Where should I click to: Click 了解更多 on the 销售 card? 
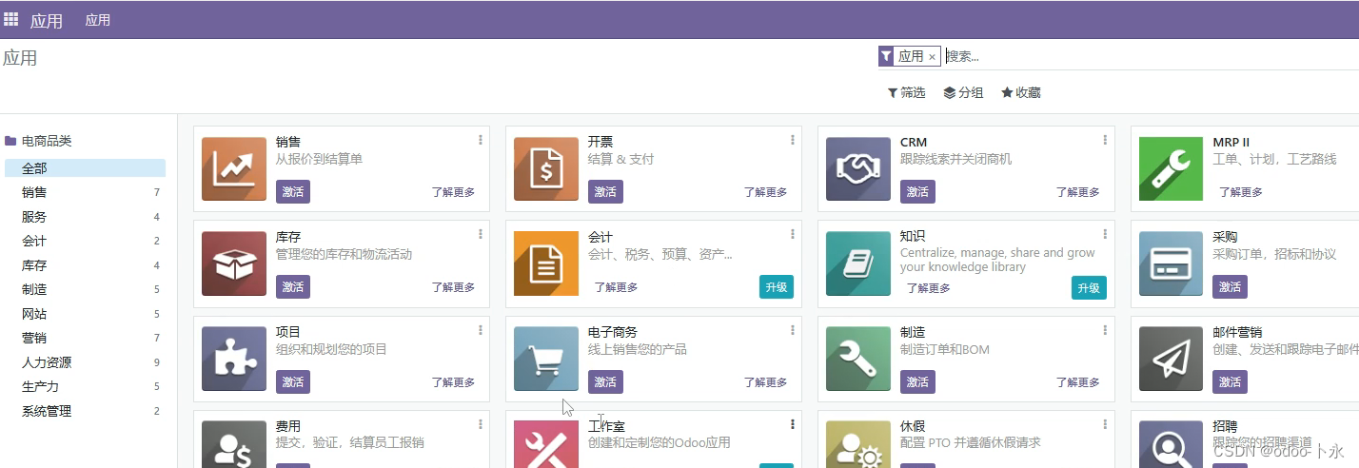coord(453,191)
